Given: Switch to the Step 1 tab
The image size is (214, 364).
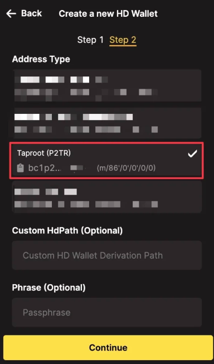Looking at the screenshot, I should click(90, 40).
